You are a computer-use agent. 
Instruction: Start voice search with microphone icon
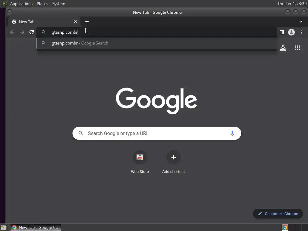click(x=232, y=133)
